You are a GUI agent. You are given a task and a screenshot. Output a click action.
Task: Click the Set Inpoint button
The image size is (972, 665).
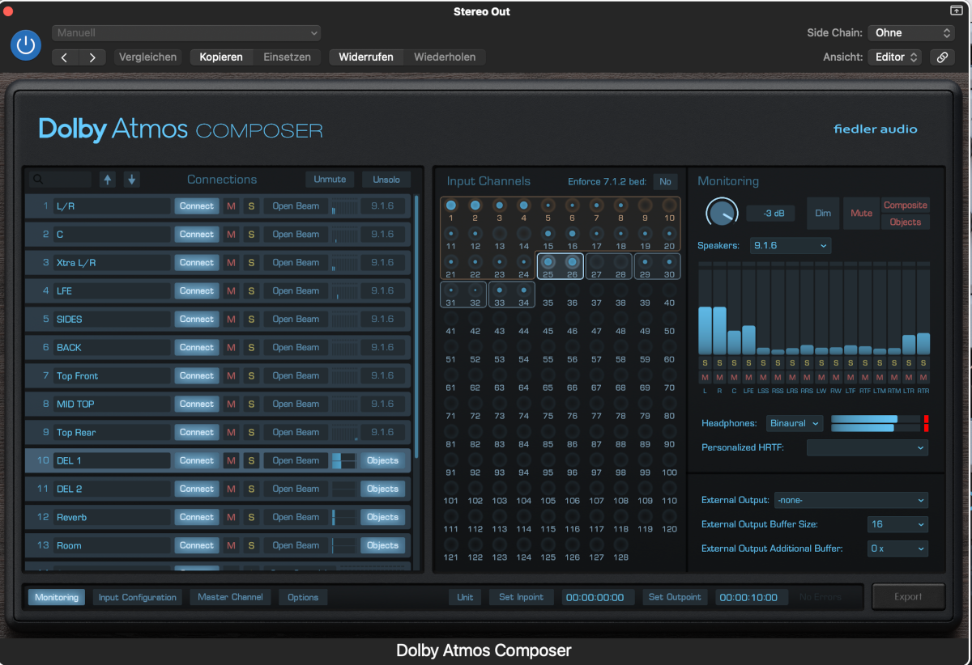[x=521, y=597]
